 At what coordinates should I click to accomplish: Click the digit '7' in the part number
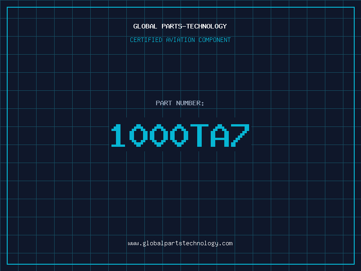240,135
